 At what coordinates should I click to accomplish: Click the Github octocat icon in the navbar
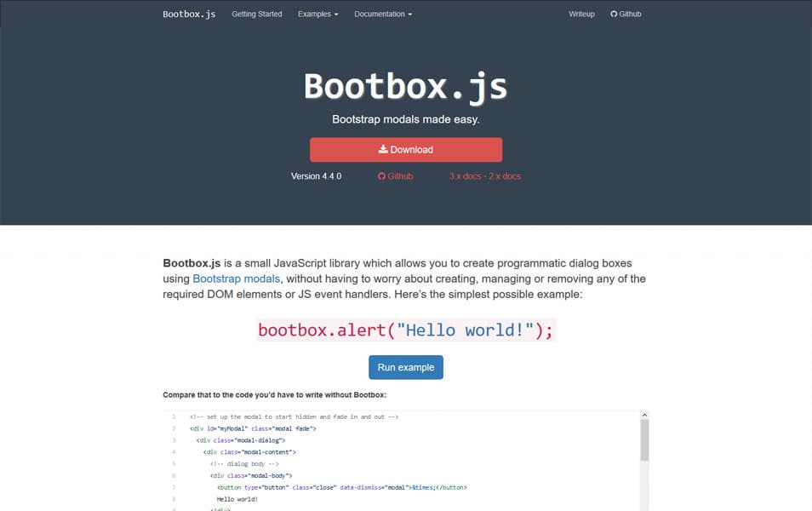coord(614,14)
